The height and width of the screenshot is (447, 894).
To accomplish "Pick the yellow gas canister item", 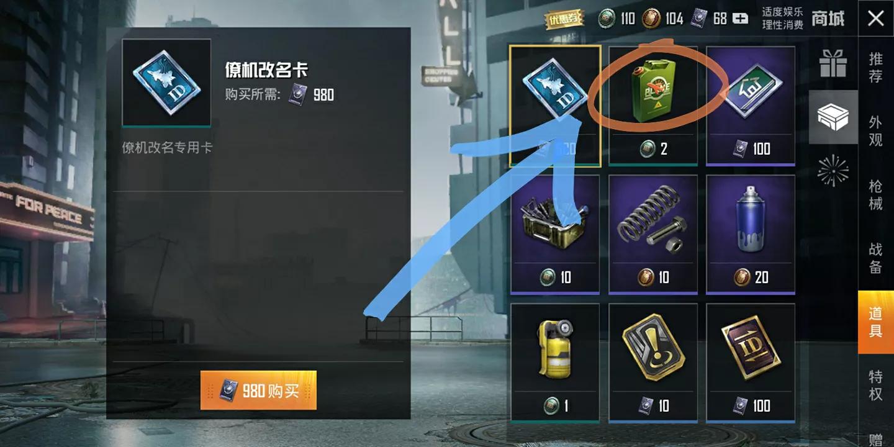I will pos(555,363).
